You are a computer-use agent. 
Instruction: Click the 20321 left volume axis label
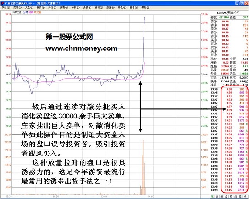coord(8,142)
